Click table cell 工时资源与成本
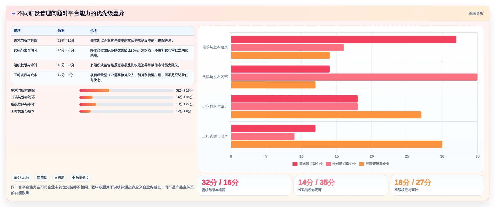 tap(26, 75)
